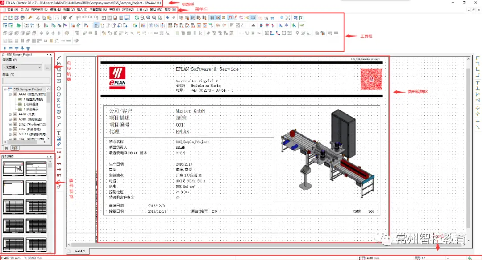This screenshot has height=260, width=482.
Task: Click the QR code on title page
Action: tap(371, 79)
